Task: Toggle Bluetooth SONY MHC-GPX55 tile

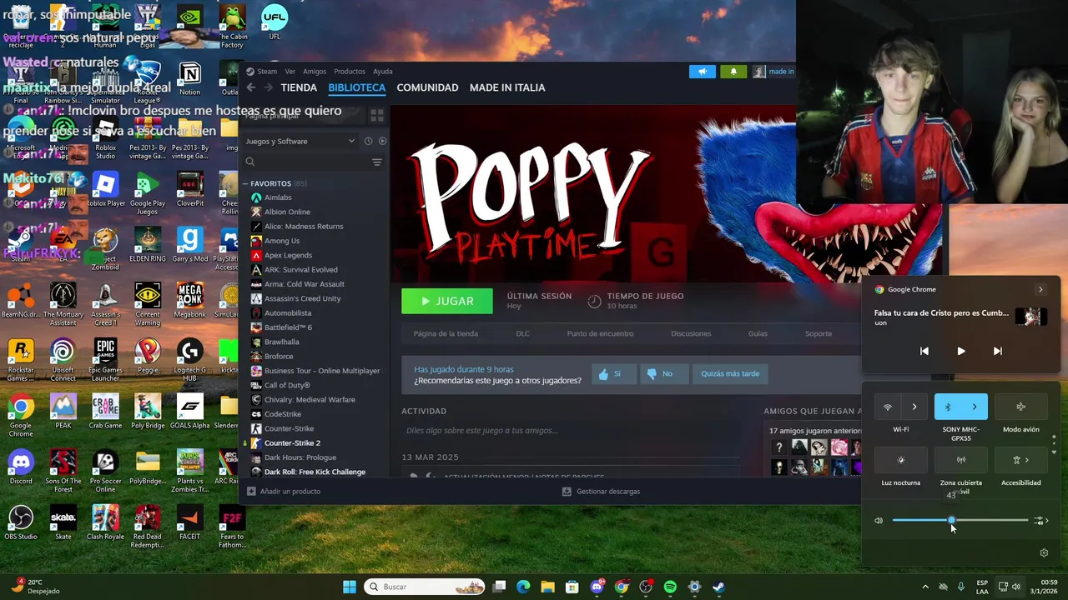Action: pyautogui.click(x=948, y=407)
